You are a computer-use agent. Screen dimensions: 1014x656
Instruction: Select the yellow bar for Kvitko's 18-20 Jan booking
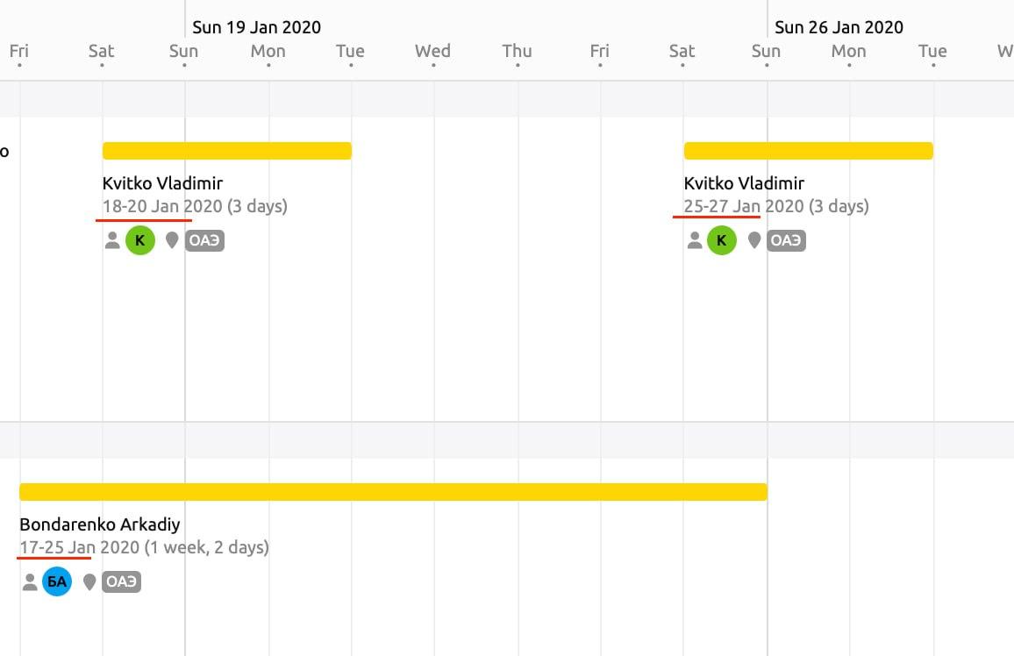pyautogui.click(x=226, y=151)
